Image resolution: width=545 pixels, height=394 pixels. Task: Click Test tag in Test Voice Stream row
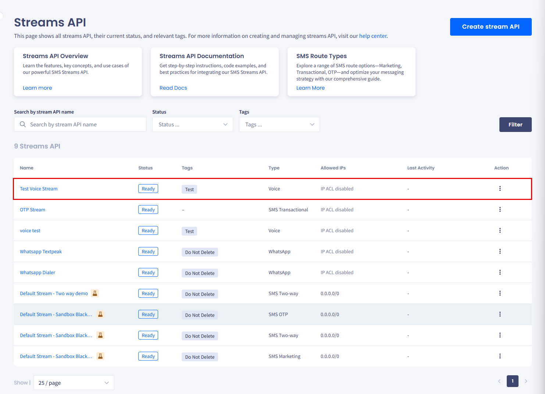click(x=189, y=189)
